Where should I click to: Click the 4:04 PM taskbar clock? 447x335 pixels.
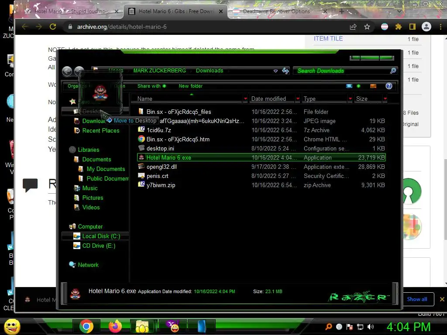[x=409, y=327]
